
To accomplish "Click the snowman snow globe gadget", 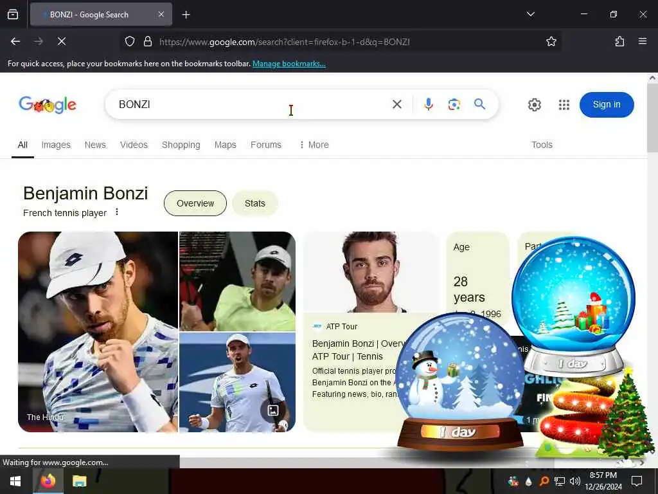I will [459, 382].
